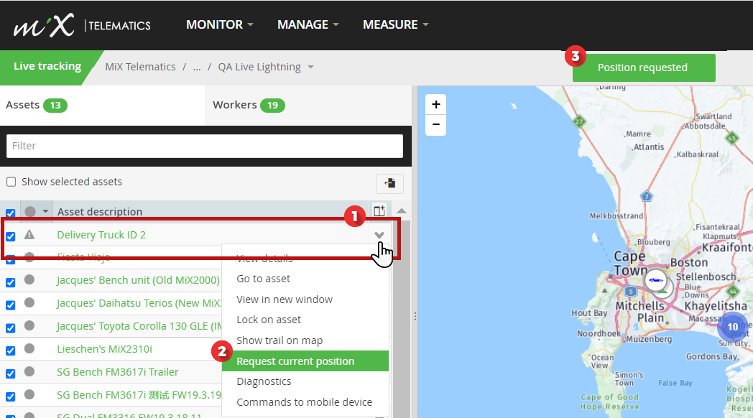Select Request current position menu option
This screenshot has width=753, height=418.
305,361
